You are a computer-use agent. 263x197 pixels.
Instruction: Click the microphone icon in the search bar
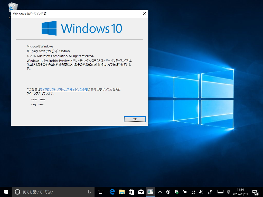tap(89, 192)
